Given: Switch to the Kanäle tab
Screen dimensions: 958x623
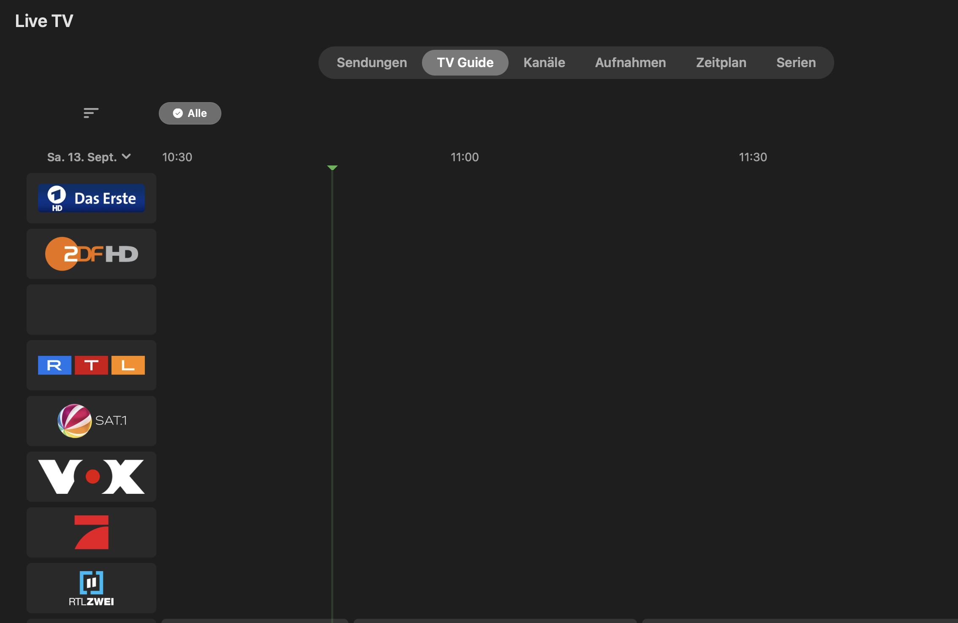Looking at the screenshot, I should [544, 62].
